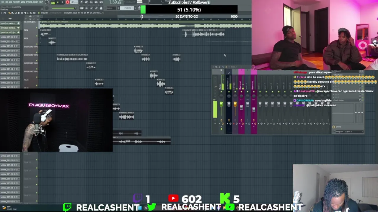Image resolution: width=378 pixels, height=212 pixels.
Task: Click the play/pause transport button
Action: click(58, 2)
